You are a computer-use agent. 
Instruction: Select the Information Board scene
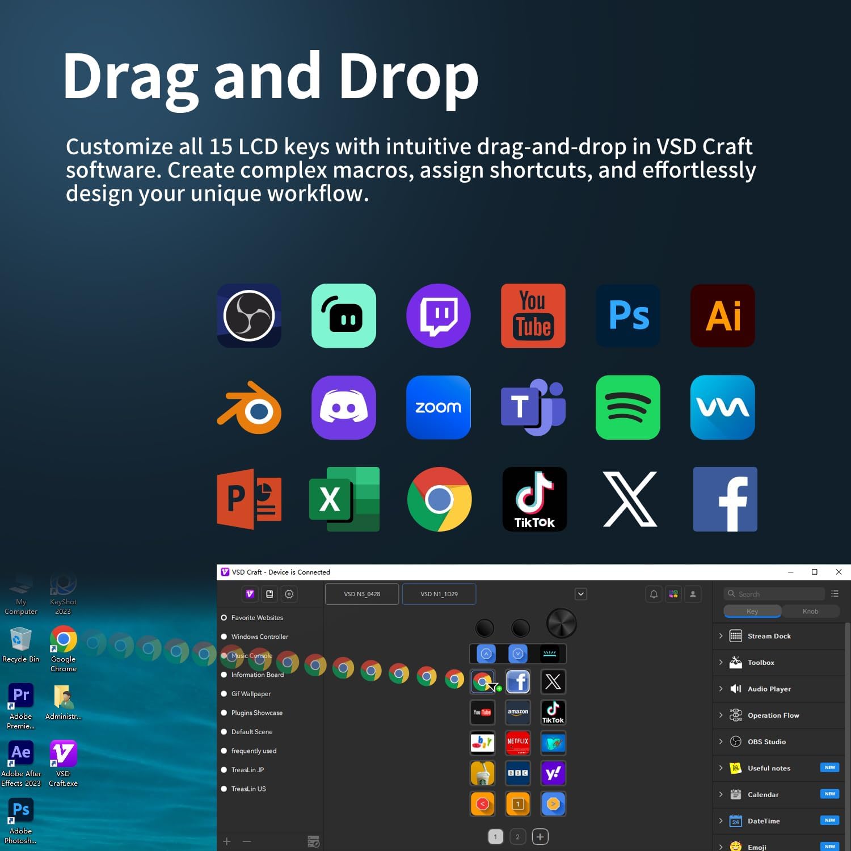pos(258,675)
